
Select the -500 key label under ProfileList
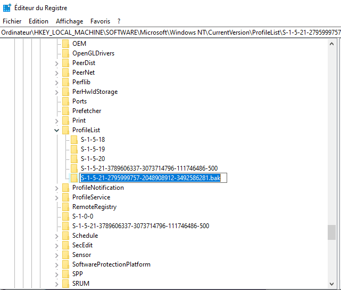[x=149, y=168]
